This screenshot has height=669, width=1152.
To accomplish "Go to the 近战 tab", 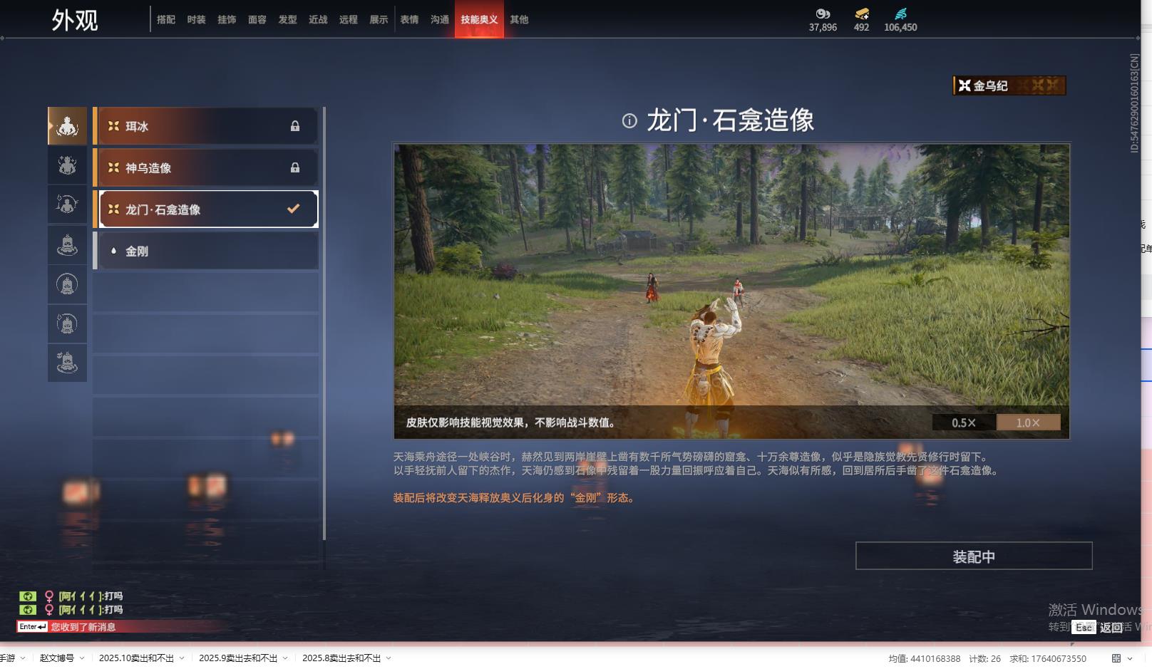I will (x=318, y=20).
